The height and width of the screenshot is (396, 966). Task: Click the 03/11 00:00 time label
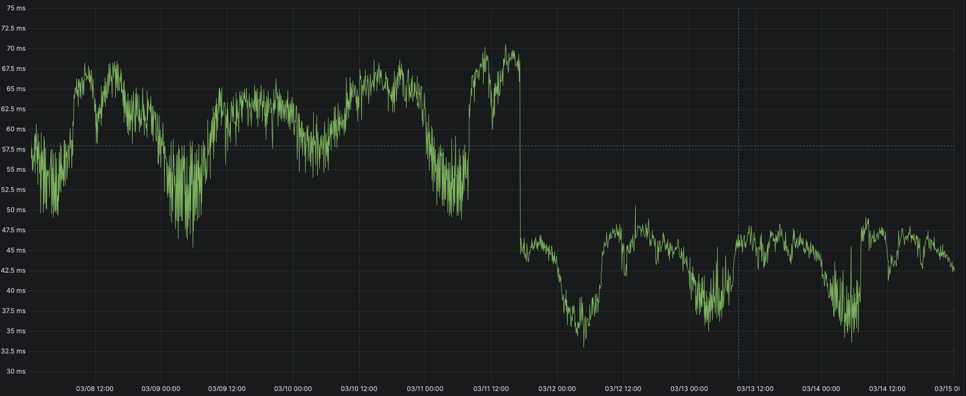pos(425,389)
